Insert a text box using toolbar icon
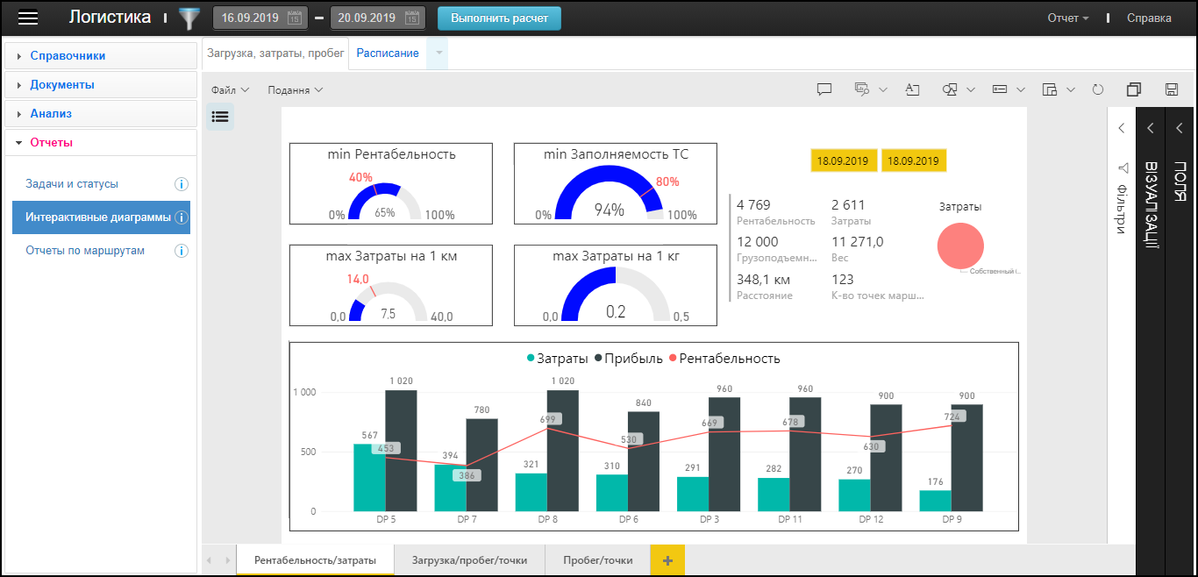This screenshot has height=577, width=1198. click(x=912, y=89)
